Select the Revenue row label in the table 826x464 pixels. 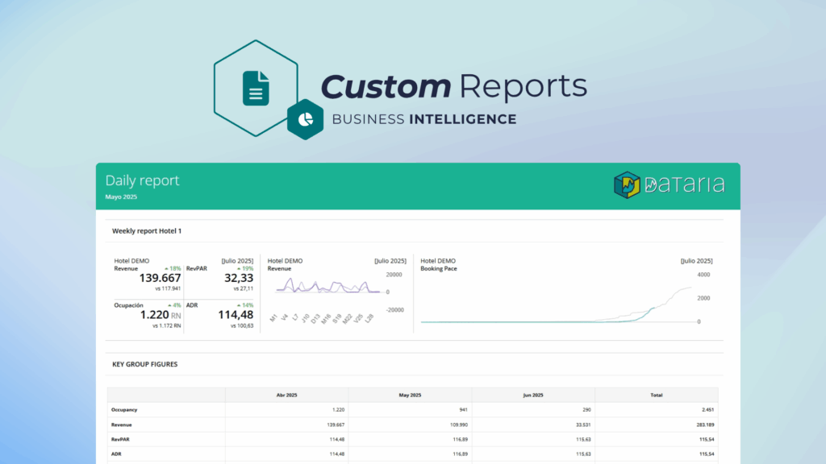[122, 425]
